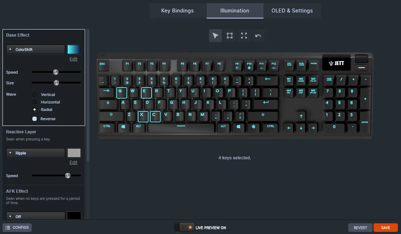The height and width of the screenshot is (234, 401).
Task: Click the JETT OLED display on keyboard
Action: 336,63
